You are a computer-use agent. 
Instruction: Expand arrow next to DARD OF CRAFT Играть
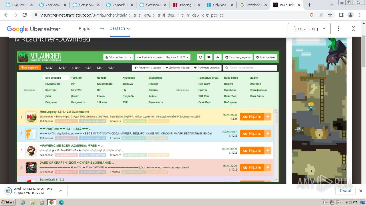click(x=268, y=167)
